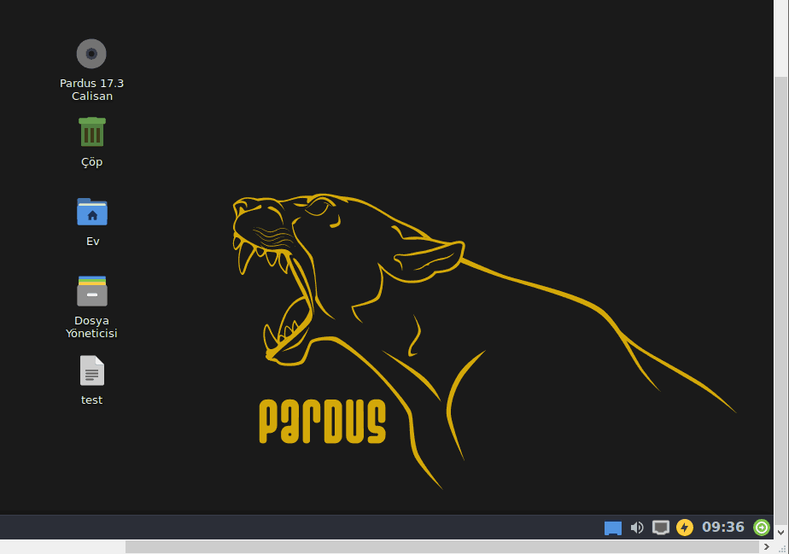Click the green logout arrow icon
This screenshot has height=554, width=789.
pos(762,528)
